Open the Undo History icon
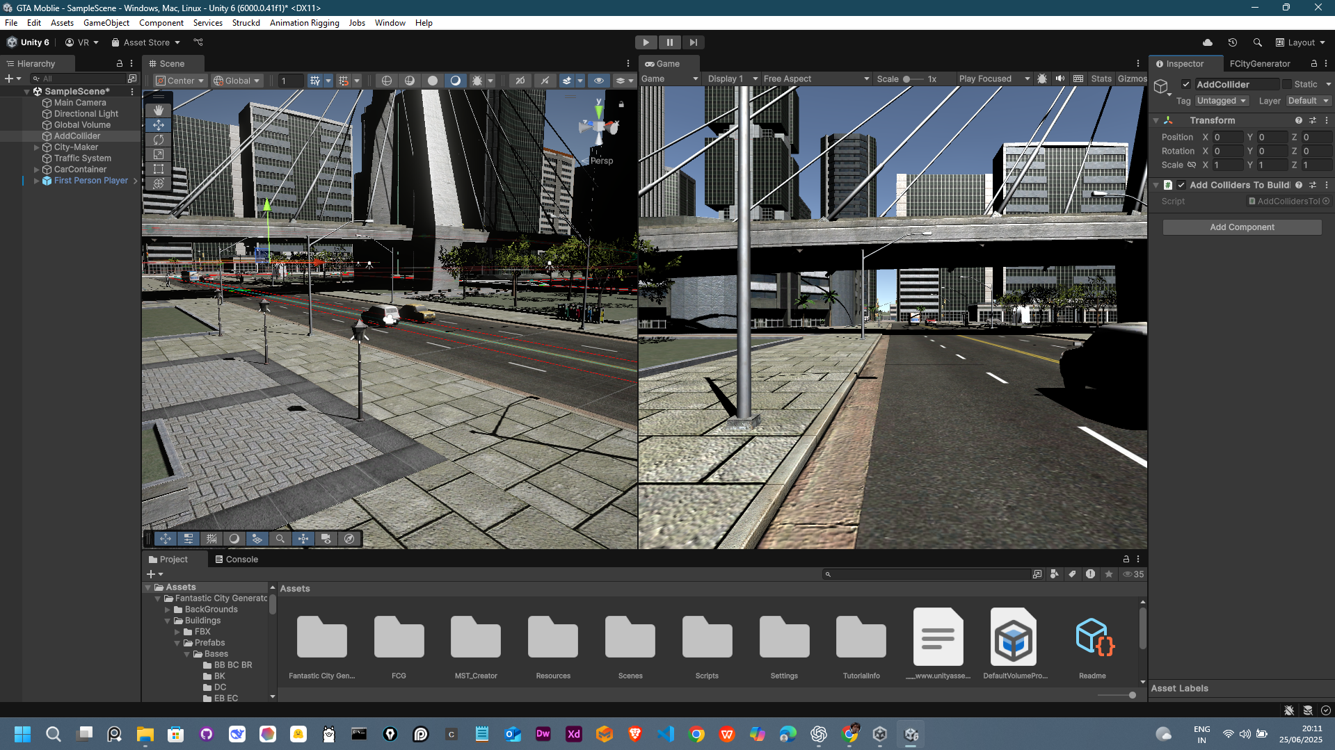The image size is (1335, 750). (1233, 42)
